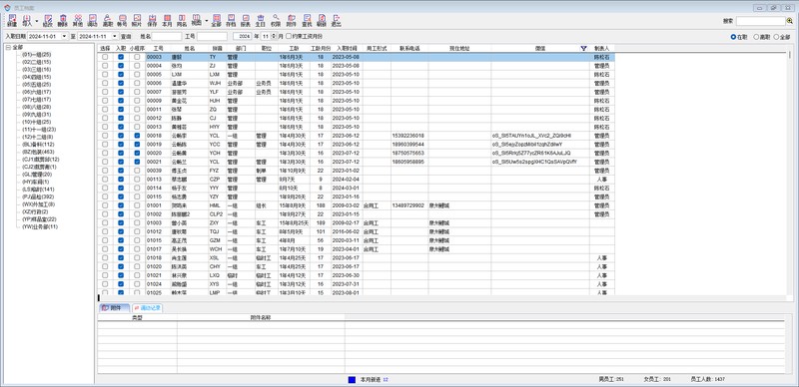Click the 新建 (New) toolbar icon
Screen dimensions: 799x387
tap(12, 20)
